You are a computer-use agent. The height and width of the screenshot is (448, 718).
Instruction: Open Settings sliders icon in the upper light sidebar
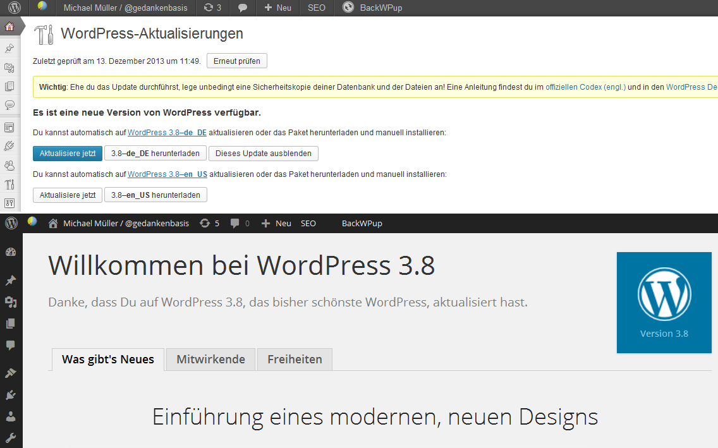coord(9,203)
